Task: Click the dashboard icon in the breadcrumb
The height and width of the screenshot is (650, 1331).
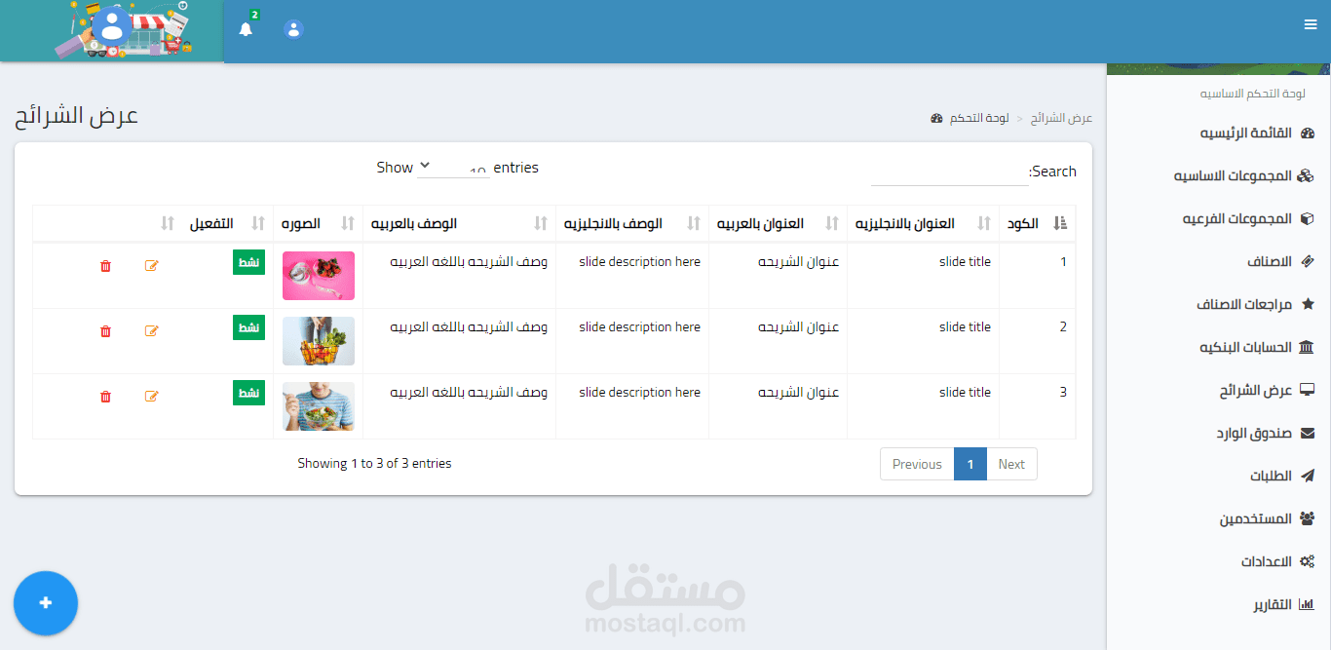Action: (x=936, y=118)
